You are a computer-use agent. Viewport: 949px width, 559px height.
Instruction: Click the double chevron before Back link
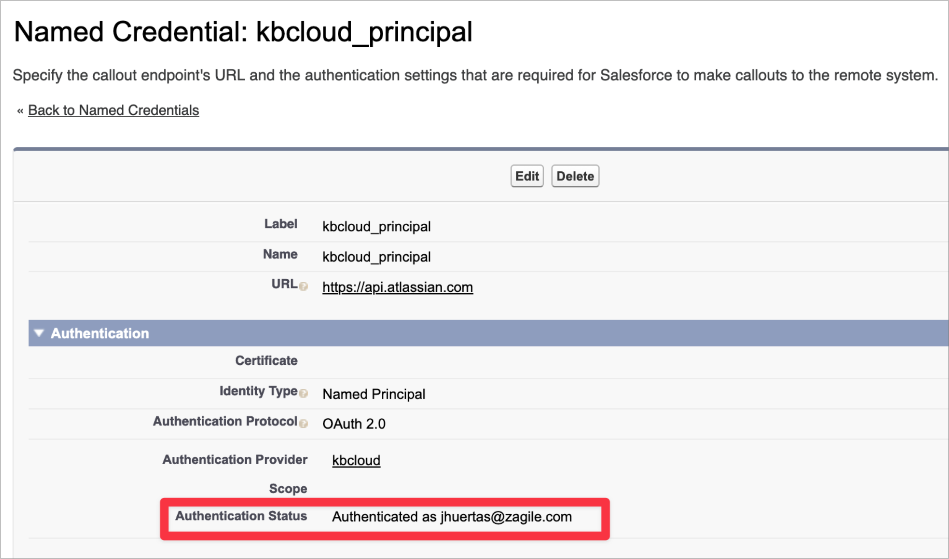tap(20, 111)
